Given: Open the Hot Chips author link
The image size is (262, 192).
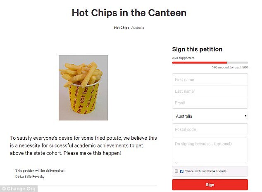Looking at the screenshot, I should pyautogui.click(x=121, y=28).
